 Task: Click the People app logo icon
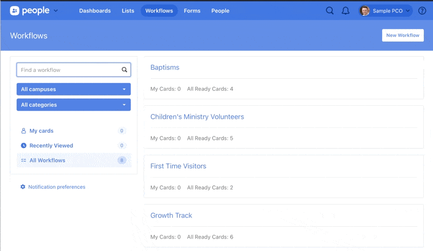tap(15, 11)
